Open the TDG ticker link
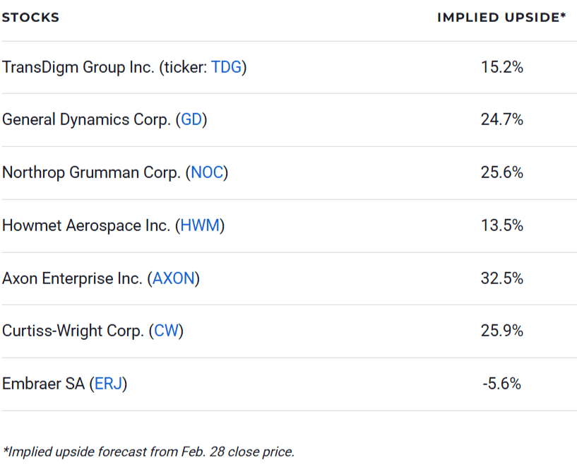Screen dimensions: 577x472 (x=226, y=67)
